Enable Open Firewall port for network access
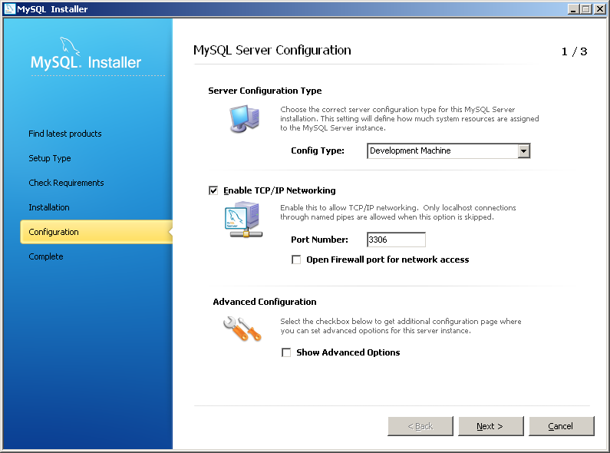The image size is (610, 453). [x=296, y=260]
